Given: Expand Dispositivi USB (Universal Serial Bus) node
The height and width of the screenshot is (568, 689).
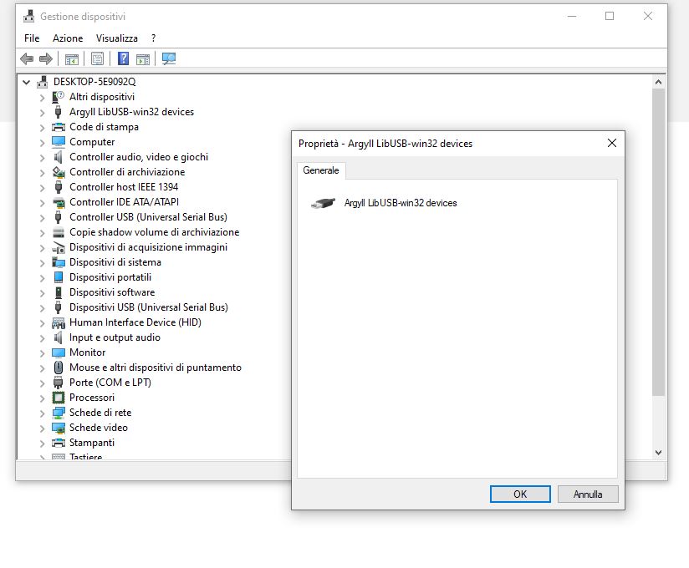Looking at the screenshot, I should pos(42,307).
